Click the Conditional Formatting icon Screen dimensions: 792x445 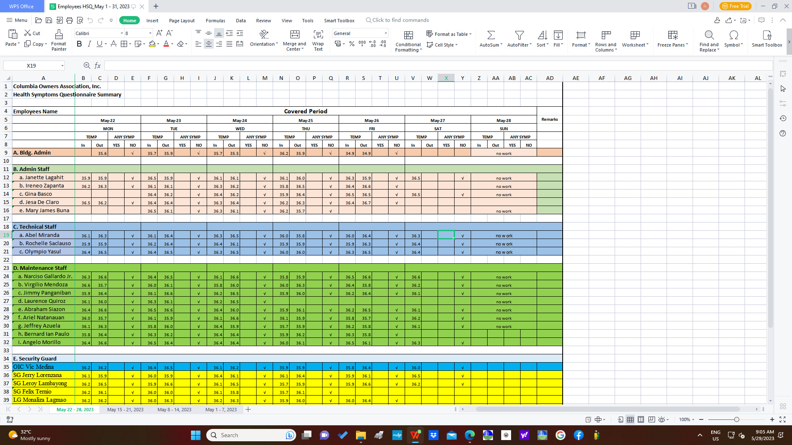click(x=408, y=35)
